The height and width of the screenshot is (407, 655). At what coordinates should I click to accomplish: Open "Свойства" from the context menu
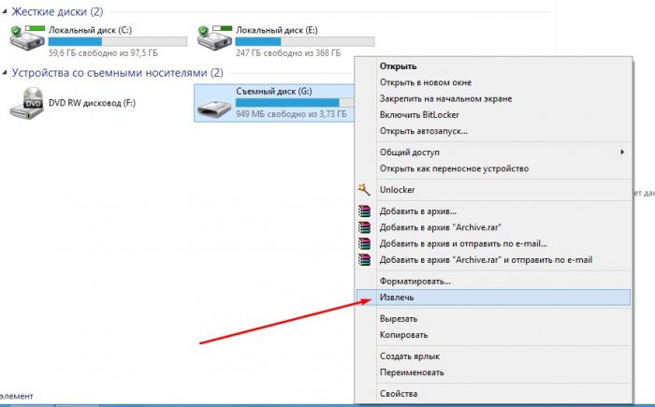pyautogui.click(x=399, y=394)
